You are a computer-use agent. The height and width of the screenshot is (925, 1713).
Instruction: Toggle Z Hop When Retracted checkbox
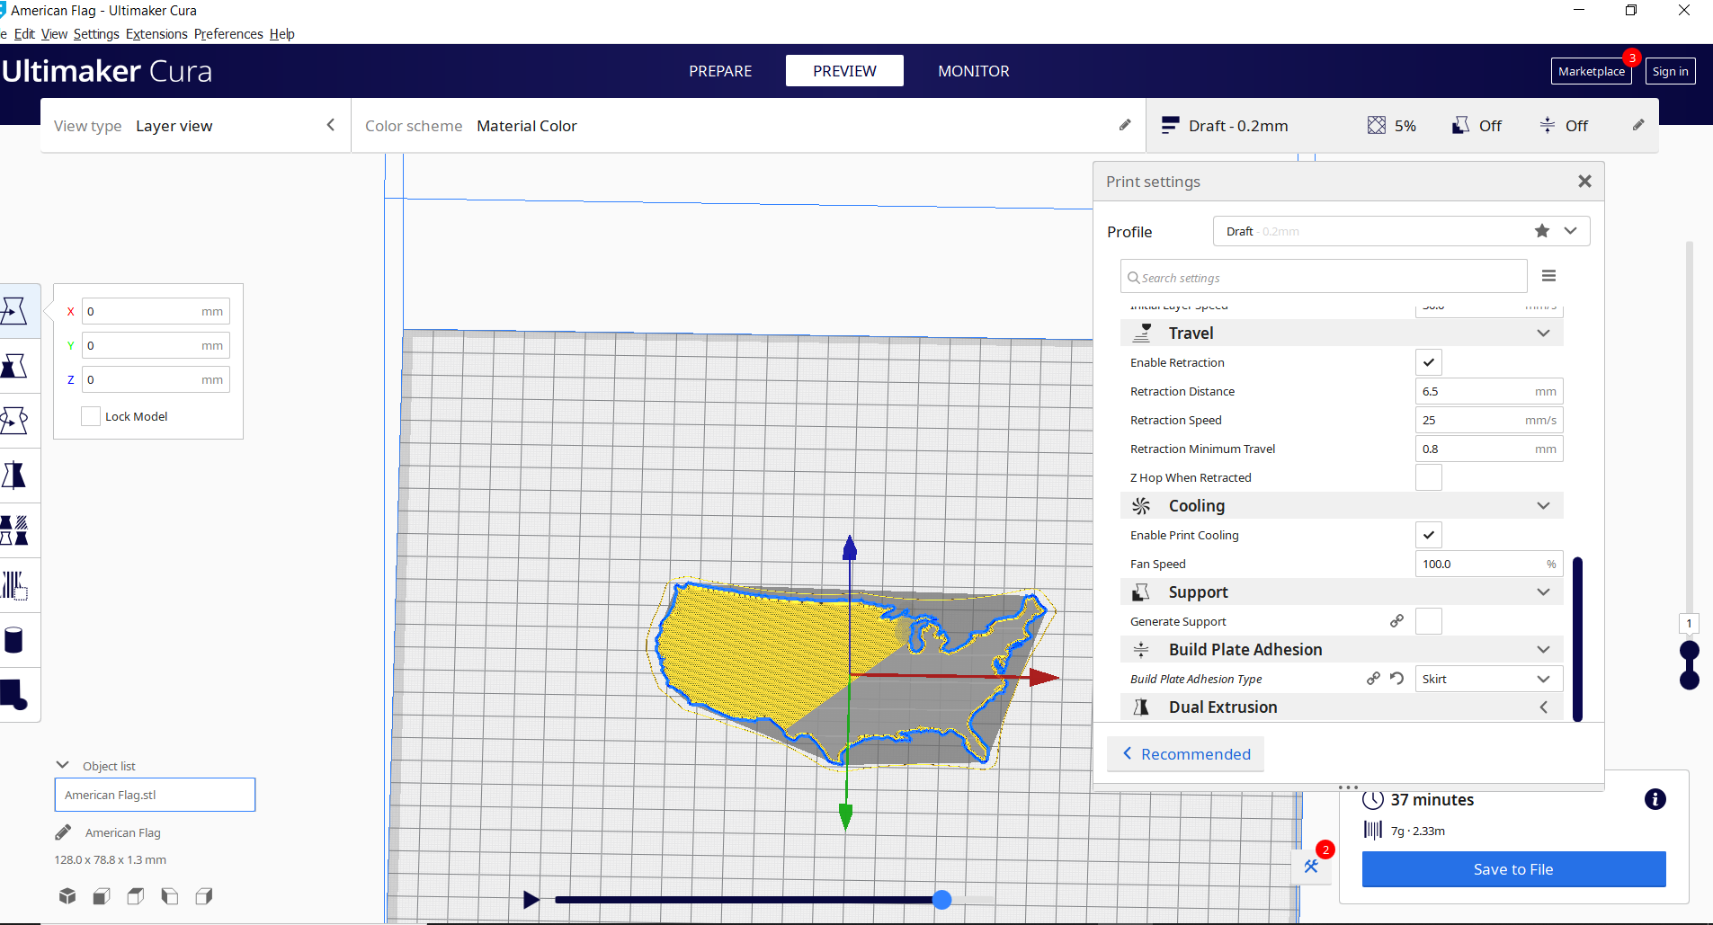point(1429,477)
